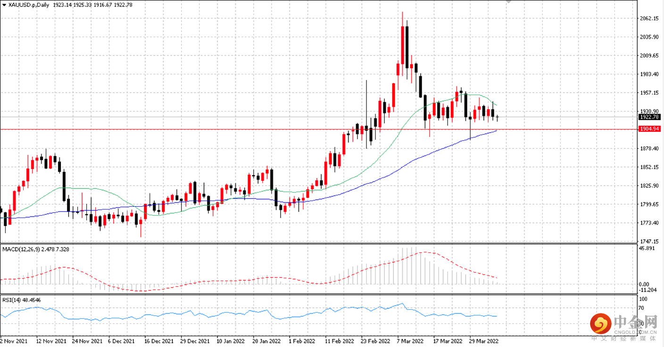Click the red 1904.94 price level tag
The image size is (664, 347).
click(649, 129)
